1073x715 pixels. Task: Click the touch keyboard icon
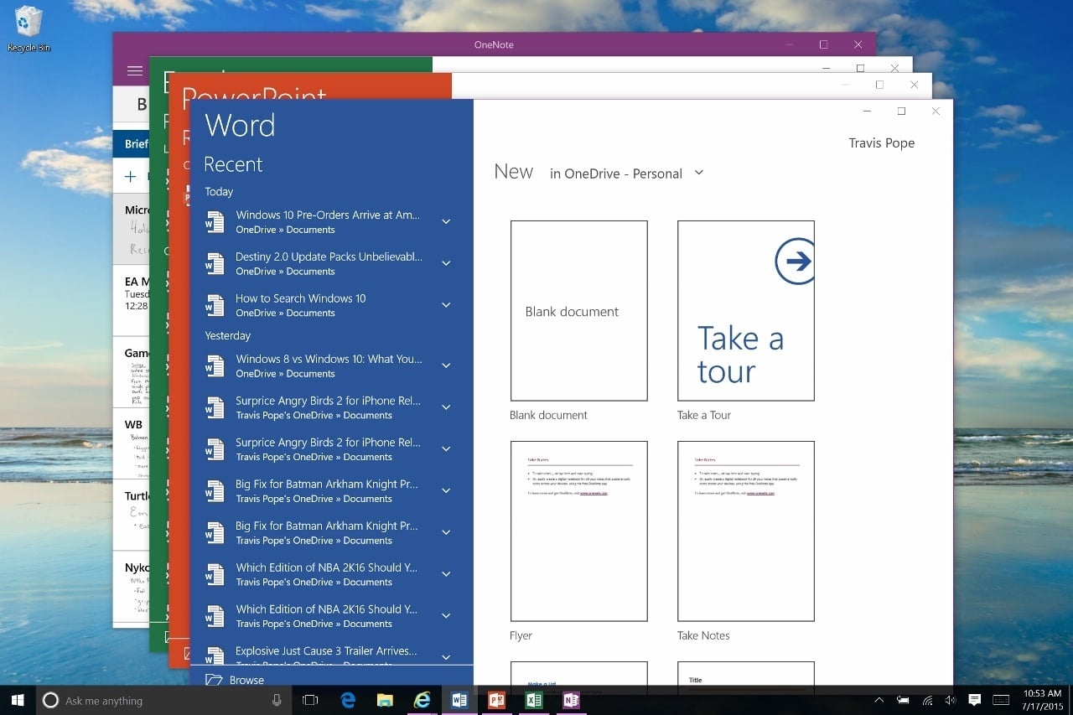point(999,700)
